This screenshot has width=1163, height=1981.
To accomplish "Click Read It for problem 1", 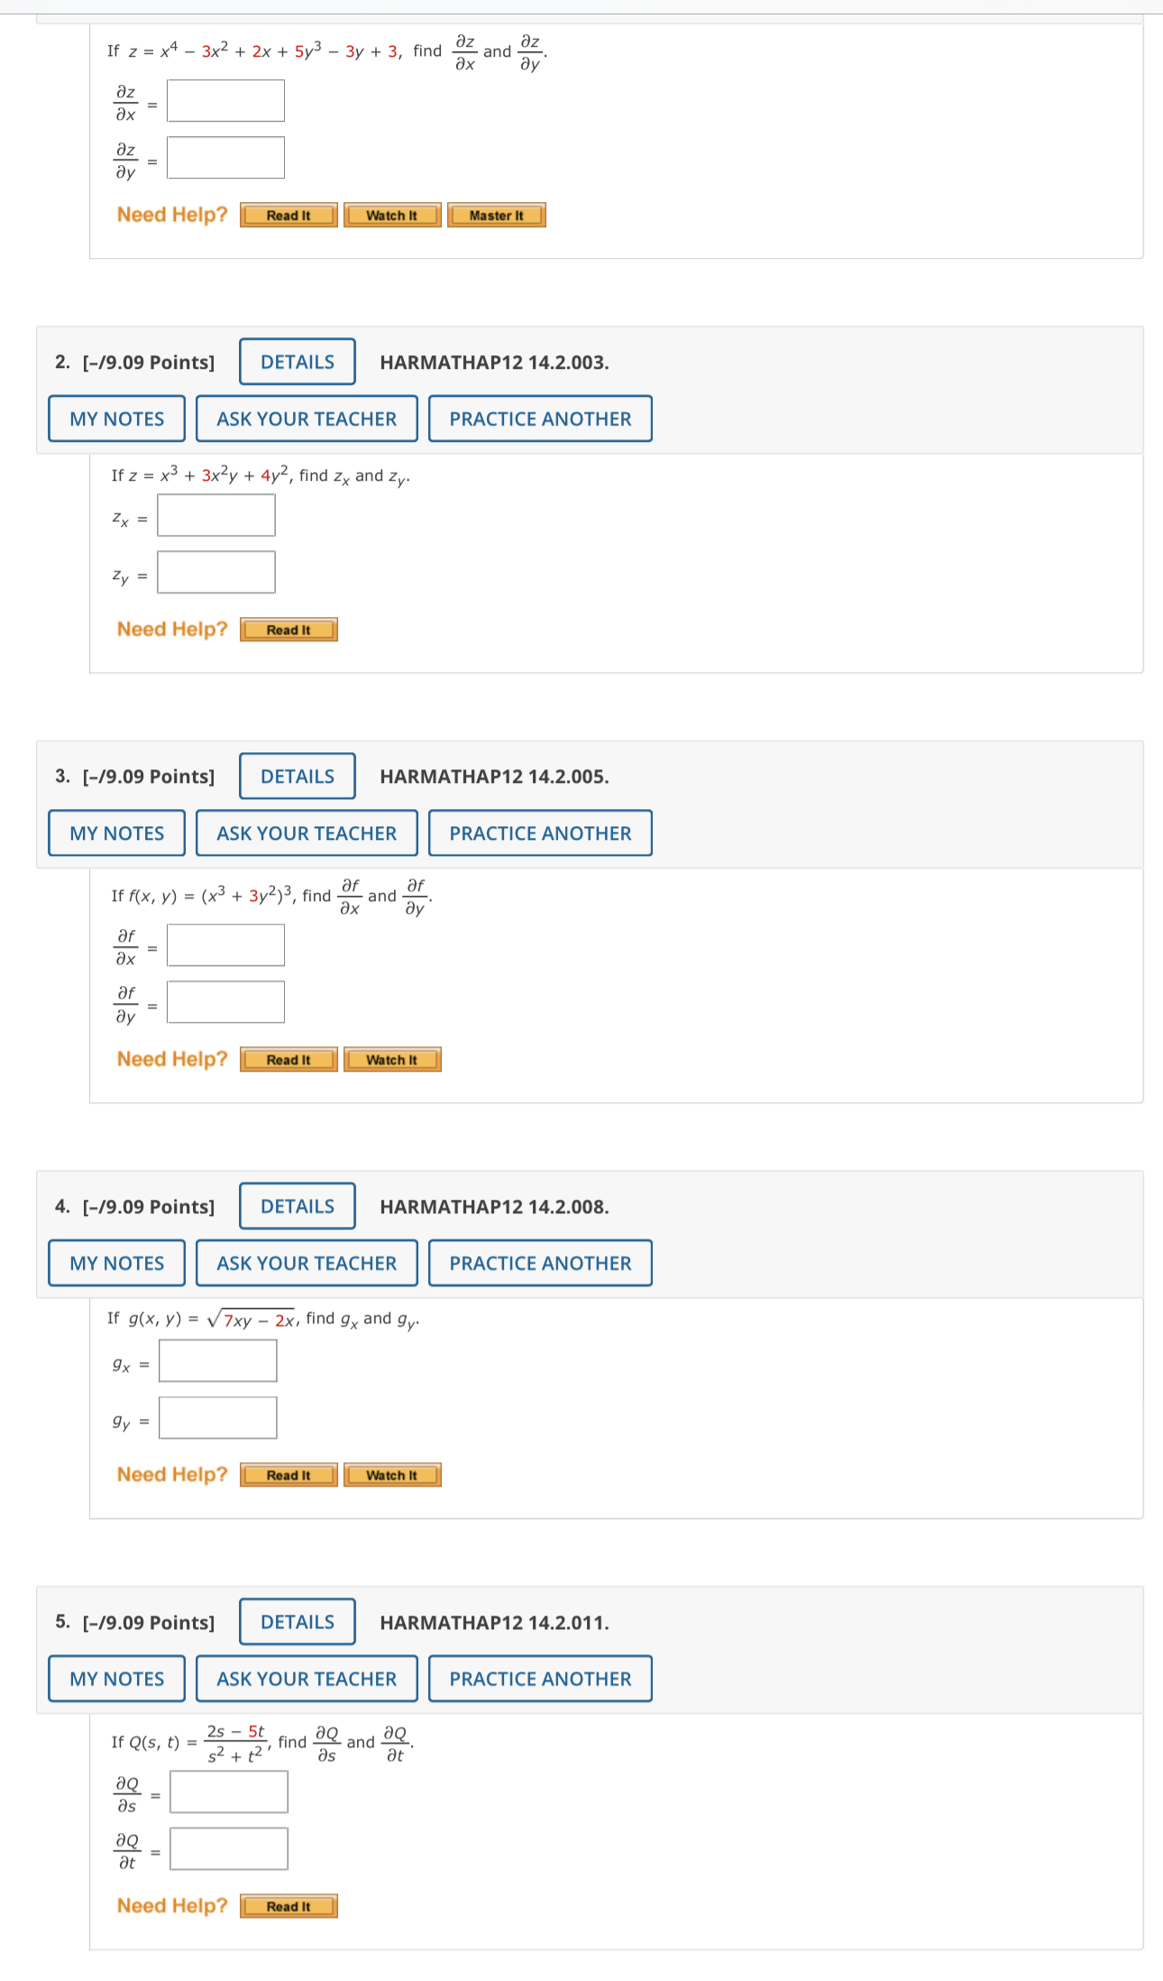I will pos(288,215).
